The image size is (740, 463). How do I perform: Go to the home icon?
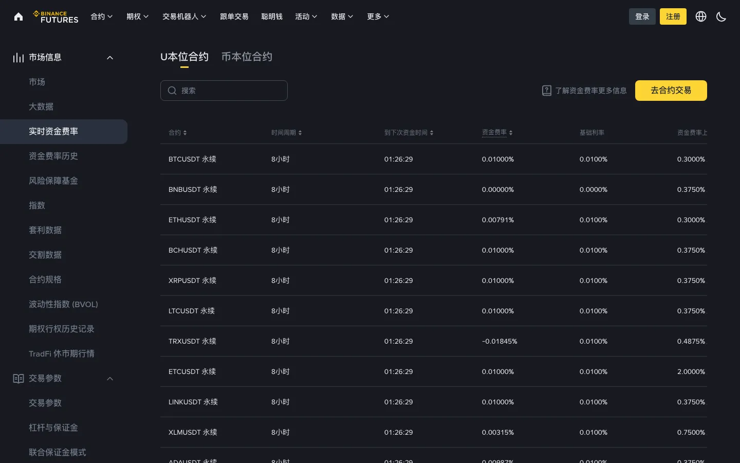18,16
